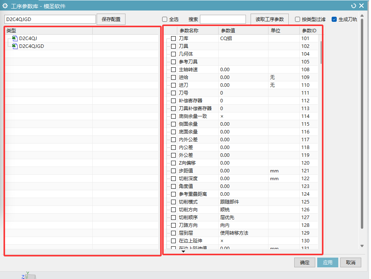This screenshot has height=279, width=371.
Task: Click 确定 button
Action: 304,263
